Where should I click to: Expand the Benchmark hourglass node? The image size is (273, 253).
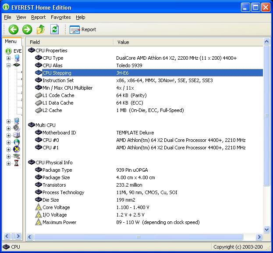pos(8,163)
